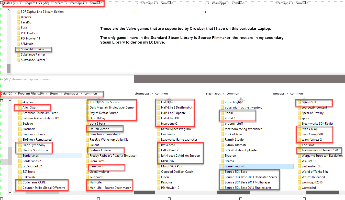Click the folder icon beside Blender
This screenshot has width=345, height=200.
click(x=18, y=17)
